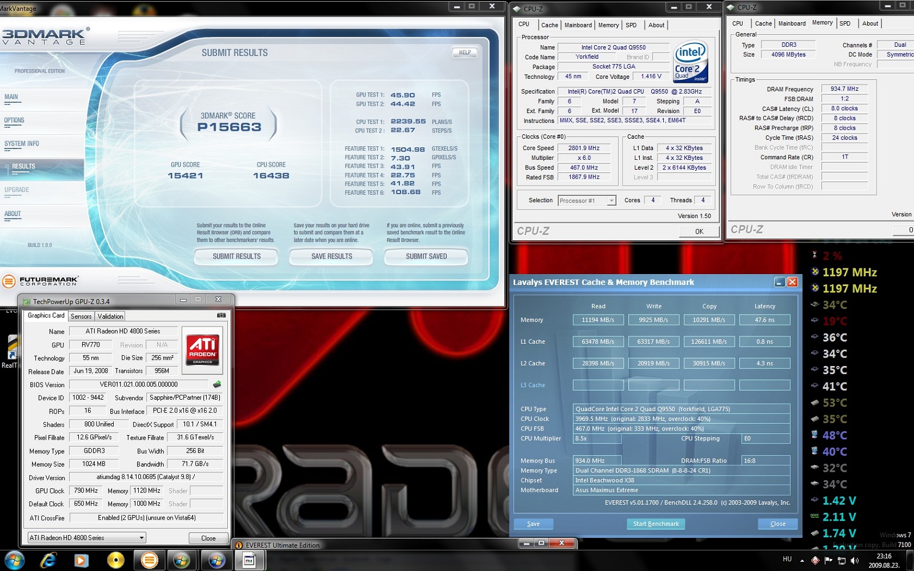Click the 53°C chip sensor icon

815,403
